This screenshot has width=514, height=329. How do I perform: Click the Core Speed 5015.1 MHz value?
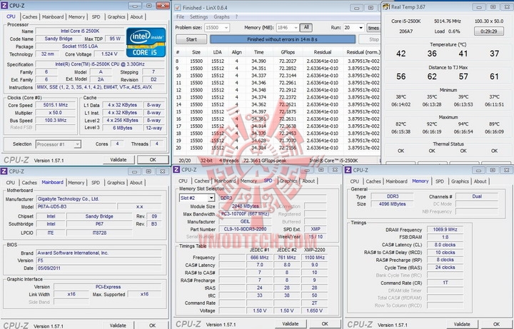pyautogui.click(x=56, y=105)
